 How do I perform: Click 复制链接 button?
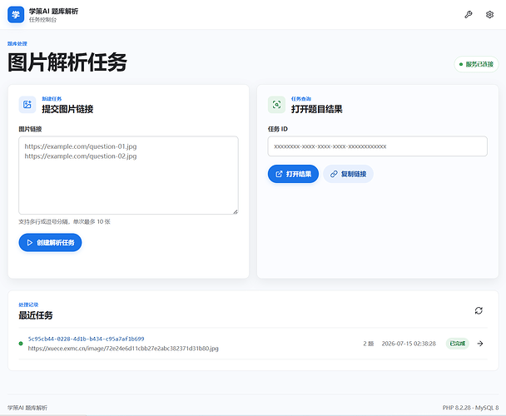pyautogui.click(x=348, y=174)
